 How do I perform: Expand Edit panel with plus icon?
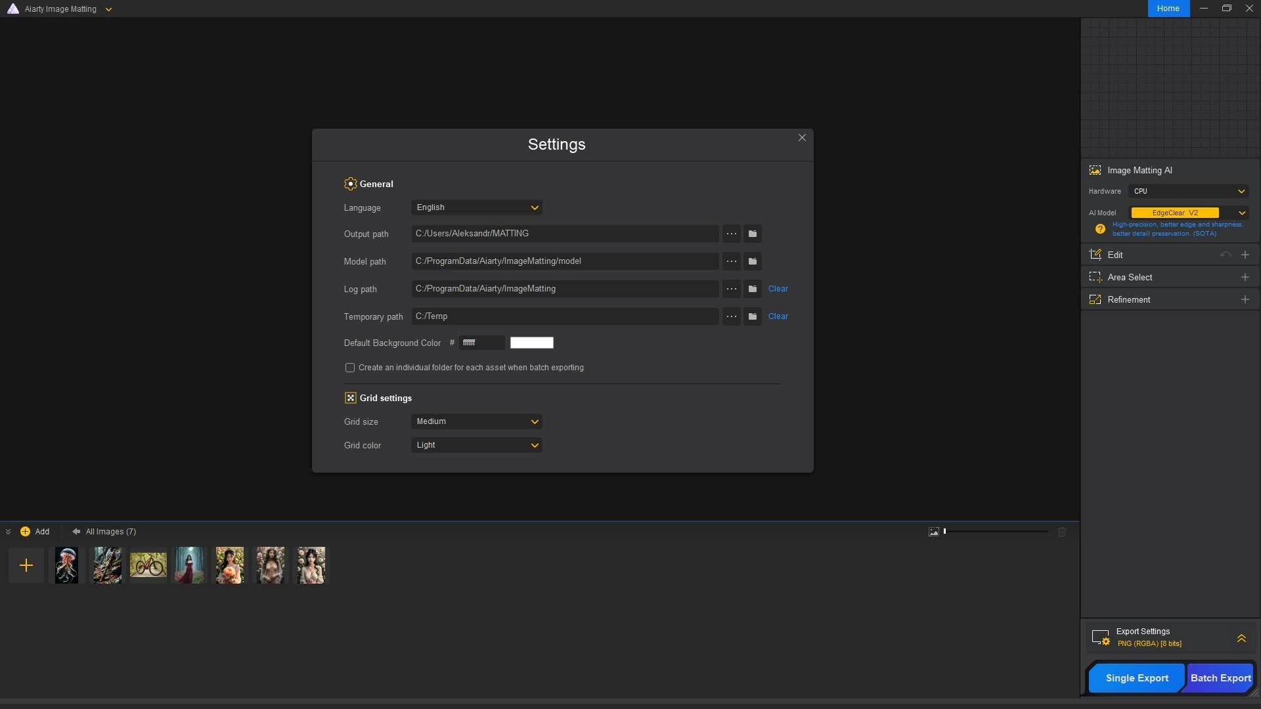coord(1245,255)
